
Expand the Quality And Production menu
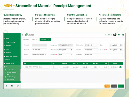coord(12,56)
